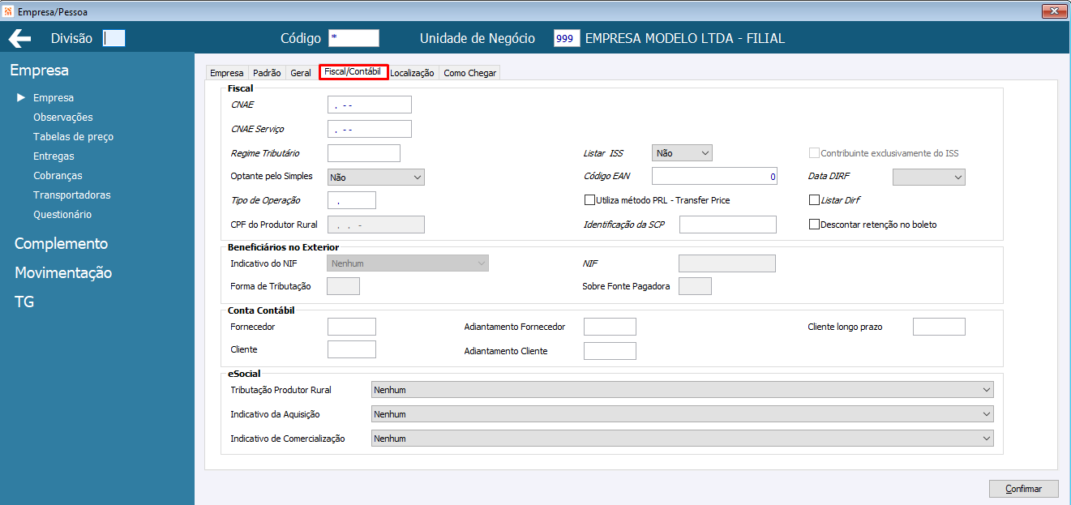Click the Divisão input field
The width and height of the screenshot is (1071, 505).
coord(114,38)
